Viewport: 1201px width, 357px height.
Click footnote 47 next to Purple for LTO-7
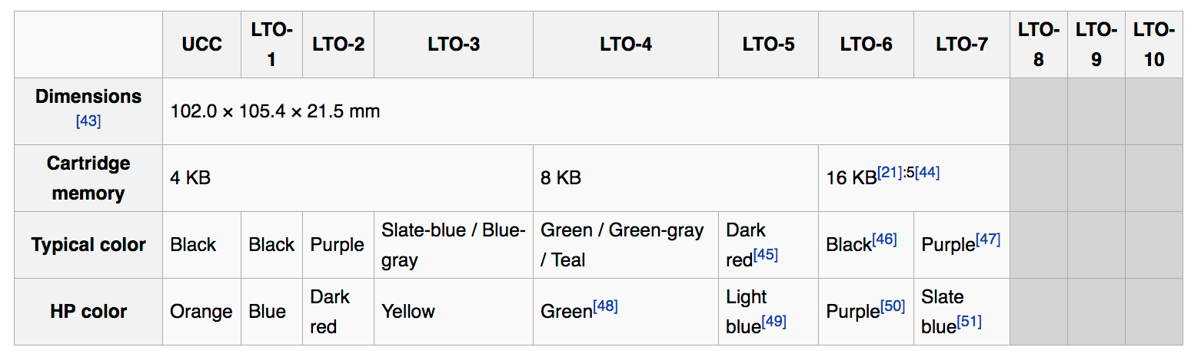point(988,240)
